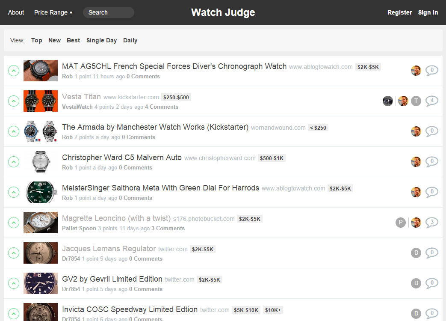The image size is (446, 321).
Task: Upvote the Vesta Titan post
Action: 14,101
